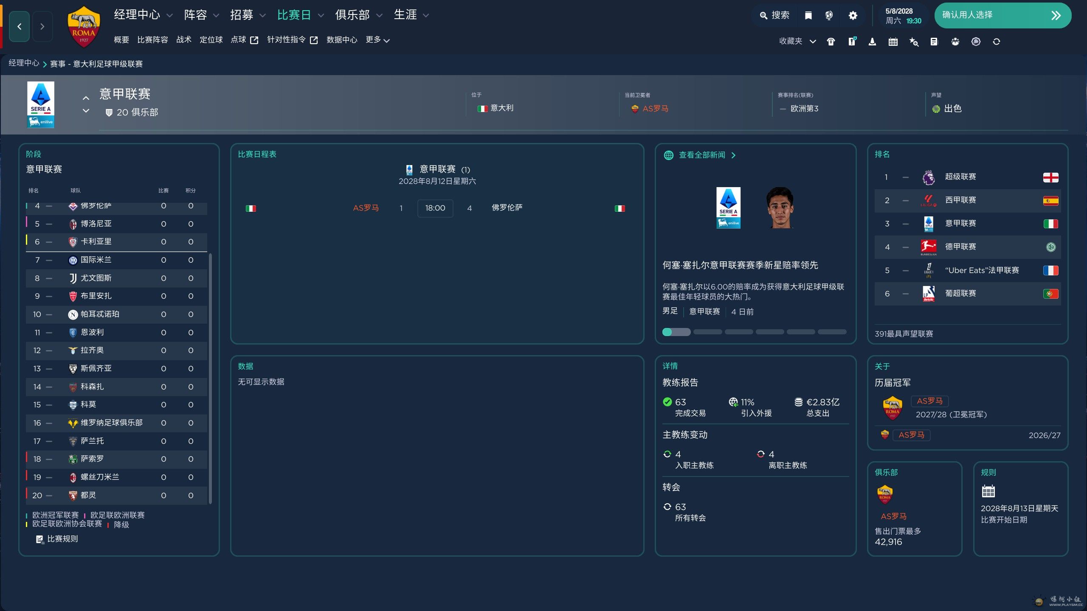The image size is (1087, 611).
Task: Open the training cone shortcut icon
Action: 872,42
